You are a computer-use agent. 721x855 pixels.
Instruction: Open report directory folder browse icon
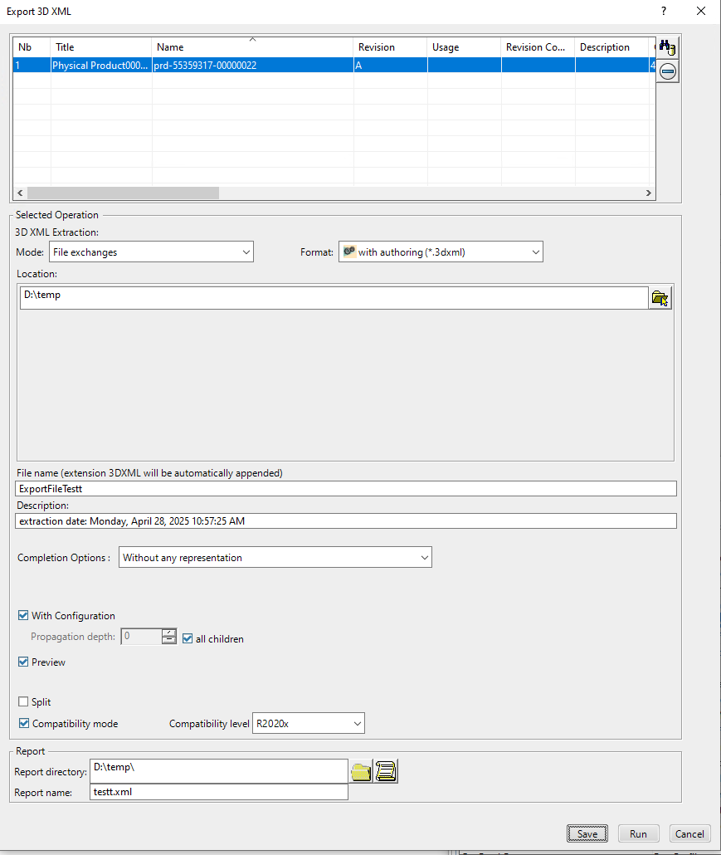click(x=360, y=770)
